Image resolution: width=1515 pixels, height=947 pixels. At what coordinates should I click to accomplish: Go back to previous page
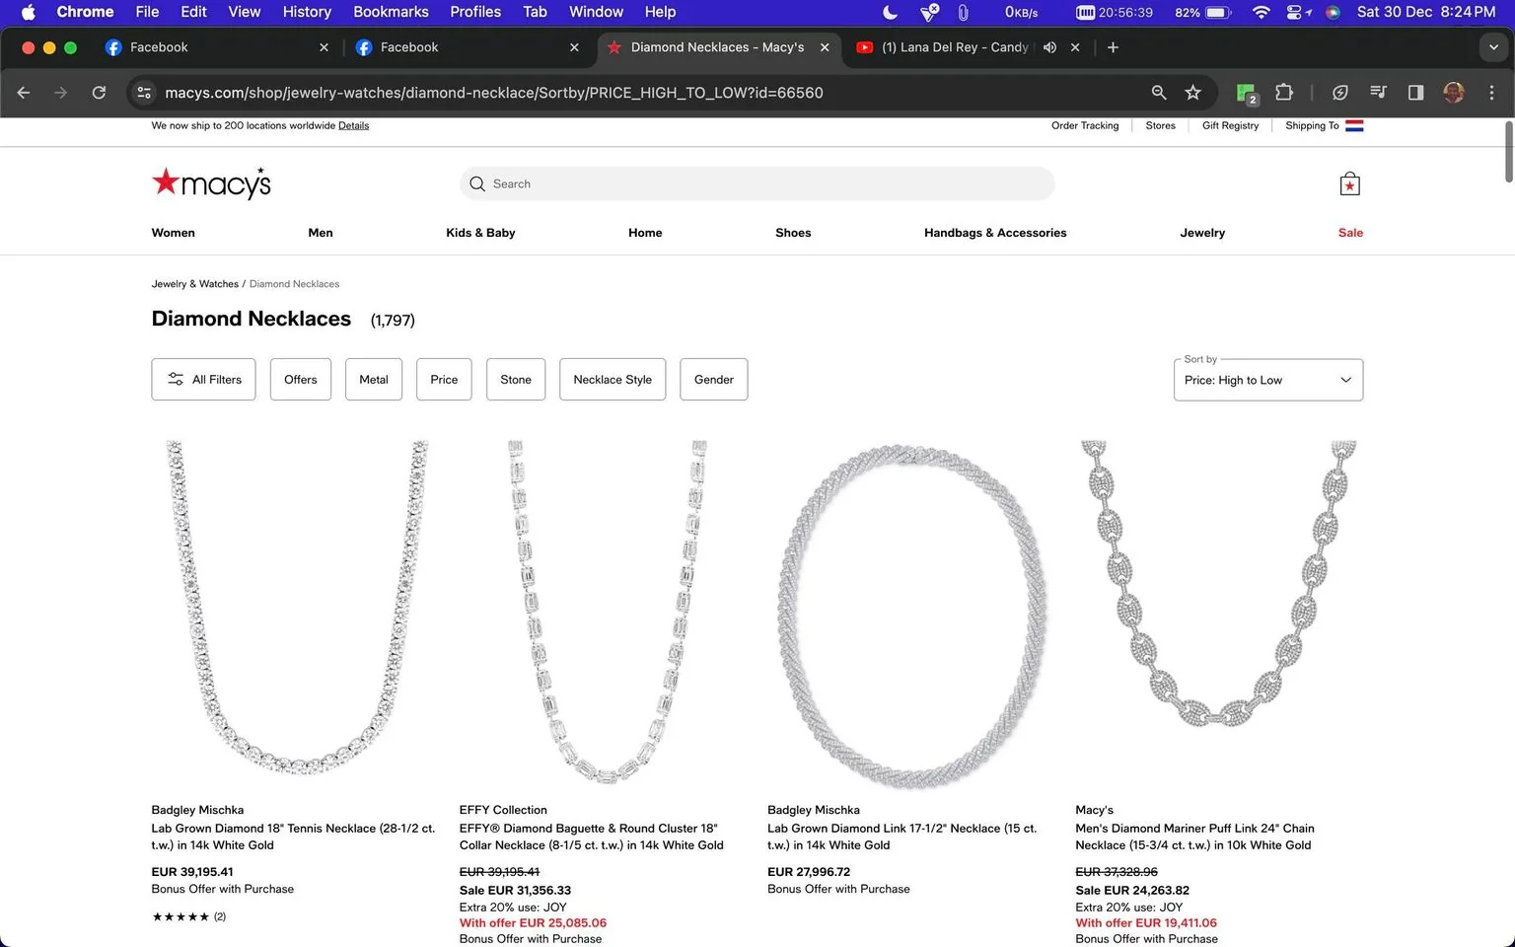24,93
